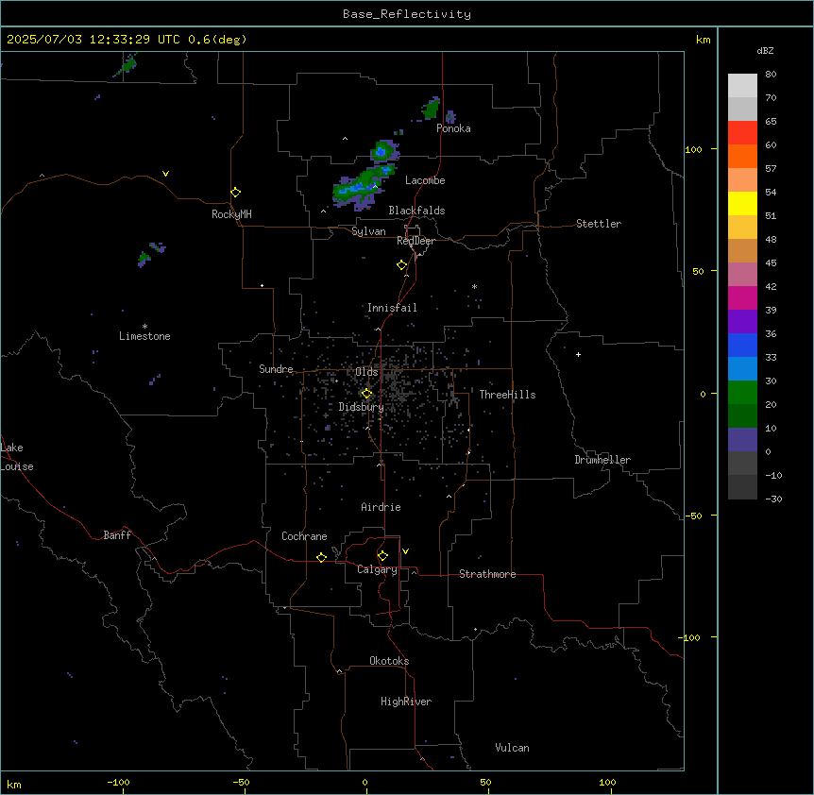Click the yellow marker directly above the Calgary label
814x795 pixels.
[x=382, y=556]
